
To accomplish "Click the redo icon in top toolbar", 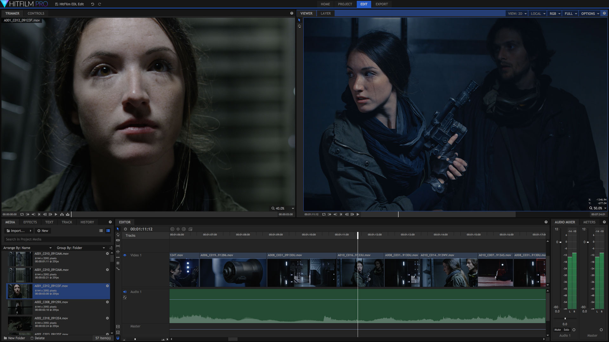I will pyautogui.click(x=100, y=4).
